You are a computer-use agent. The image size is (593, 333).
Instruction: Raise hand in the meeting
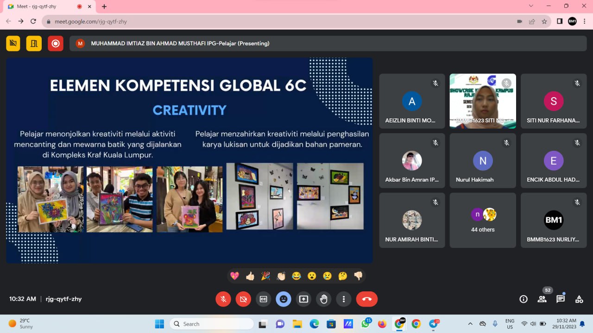point(324,299)
